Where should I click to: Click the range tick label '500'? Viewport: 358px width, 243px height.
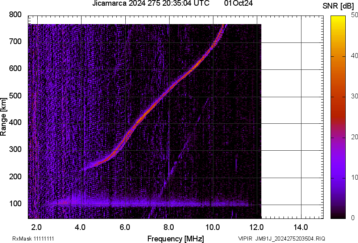coord(15,96)
